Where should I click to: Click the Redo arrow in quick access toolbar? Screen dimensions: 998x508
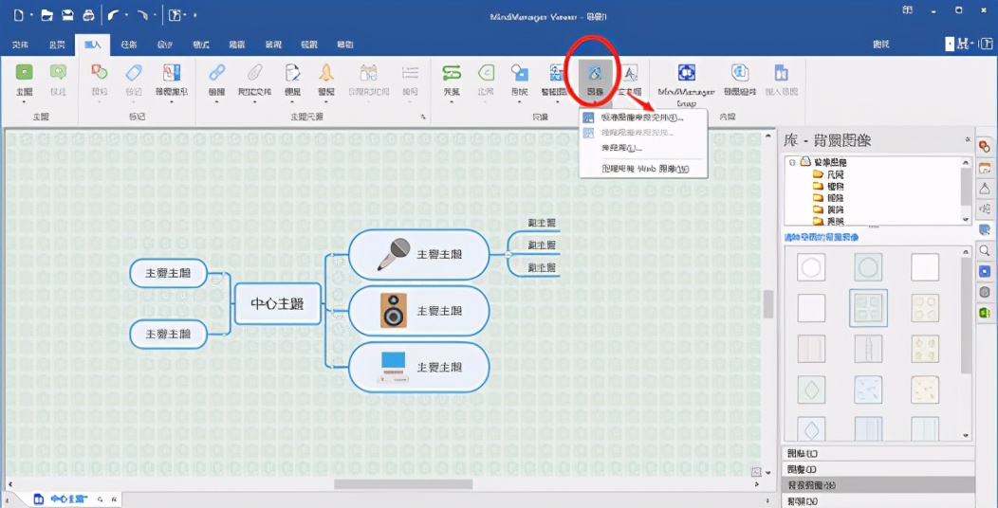click(x=142, y=14)
